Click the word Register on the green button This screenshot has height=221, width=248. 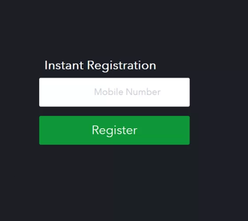point(115,130)
